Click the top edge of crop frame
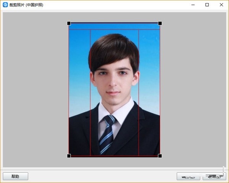Image resolution: width=229 pixels, height=183 pixels. pyautogui.click(x=114, y=23)
